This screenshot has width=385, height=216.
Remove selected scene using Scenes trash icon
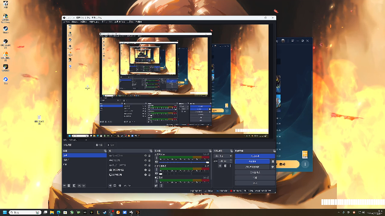69,186
